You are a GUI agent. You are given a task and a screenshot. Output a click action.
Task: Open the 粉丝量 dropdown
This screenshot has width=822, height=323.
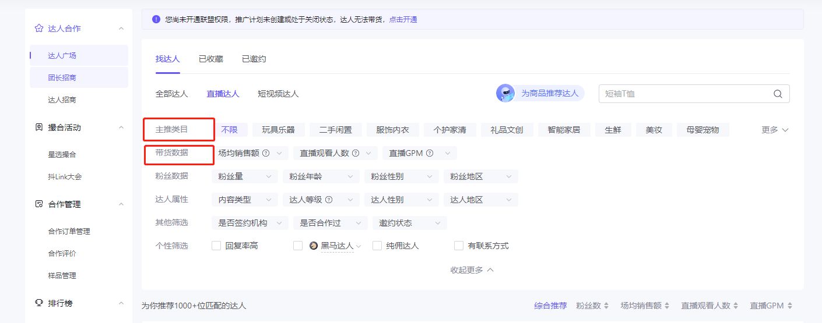coord(245,176)
